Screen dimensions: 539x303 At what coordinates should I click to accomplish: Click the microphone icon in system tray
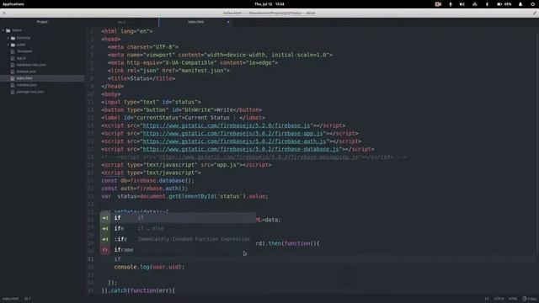(x=451, y=4)
